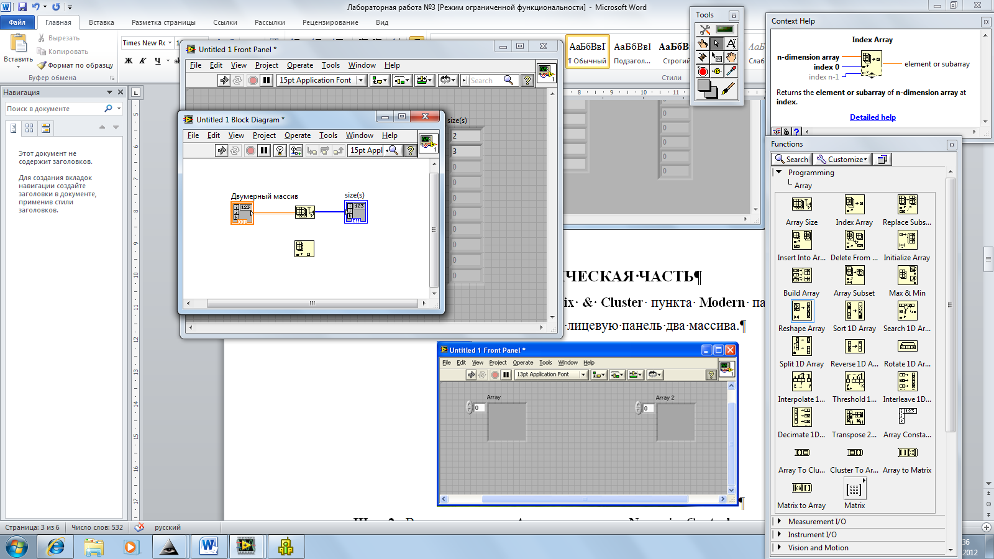The height and width of the screenshot is (559, 994).
Task: Expand Instrument I/O category
Action: click(779, 534)
